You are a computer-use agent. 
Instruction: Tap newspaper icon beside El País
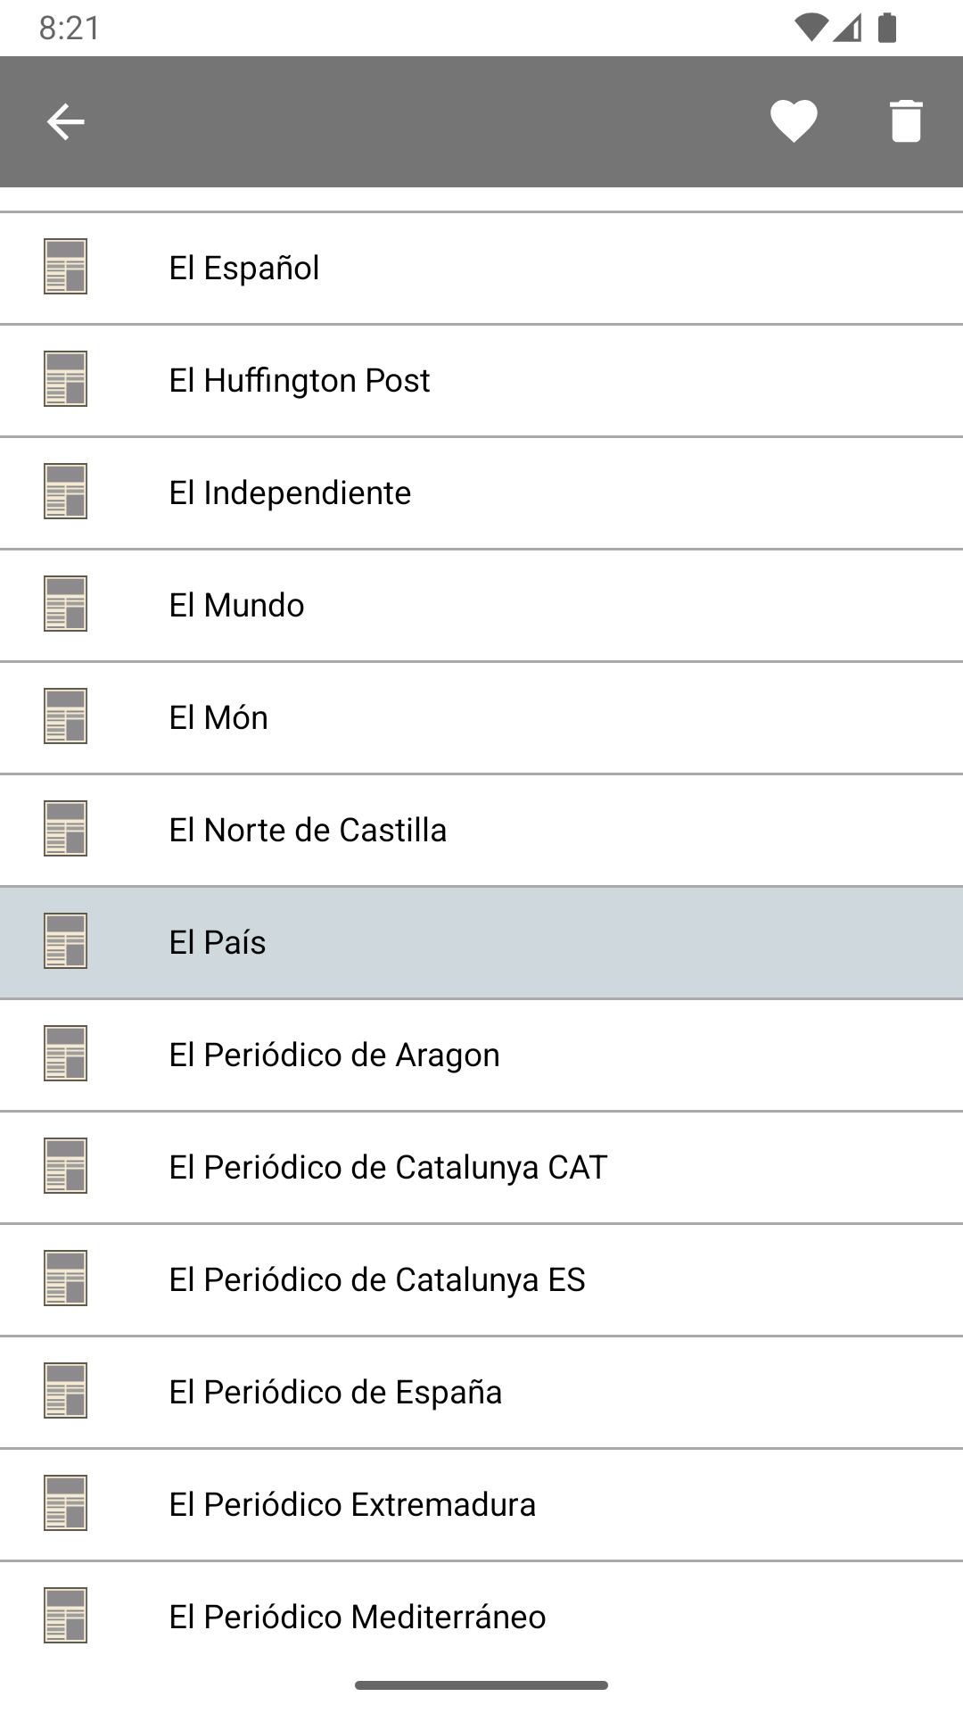pyautogui.click(x=65, y=941)
